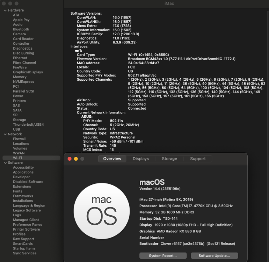
Task: Select Logs in sidebar
Action: [17, 215]
